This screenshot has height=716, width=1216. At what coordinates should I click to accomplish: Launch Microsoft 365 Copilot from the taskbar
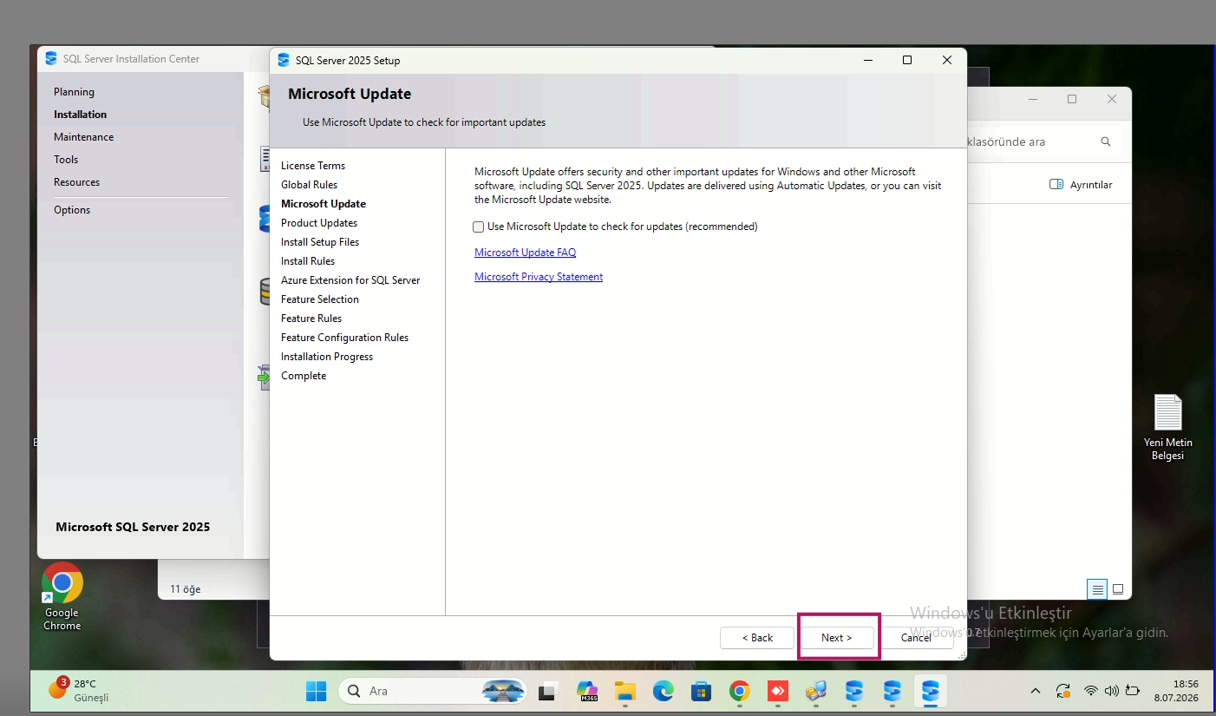[x=588, y=692]
